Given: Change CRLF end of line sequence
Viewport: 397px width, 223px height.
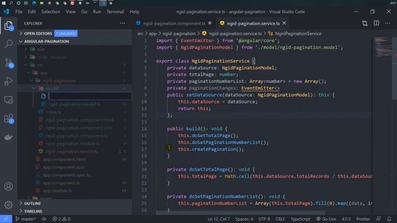Looking at the screenshot, I should 280,219.
